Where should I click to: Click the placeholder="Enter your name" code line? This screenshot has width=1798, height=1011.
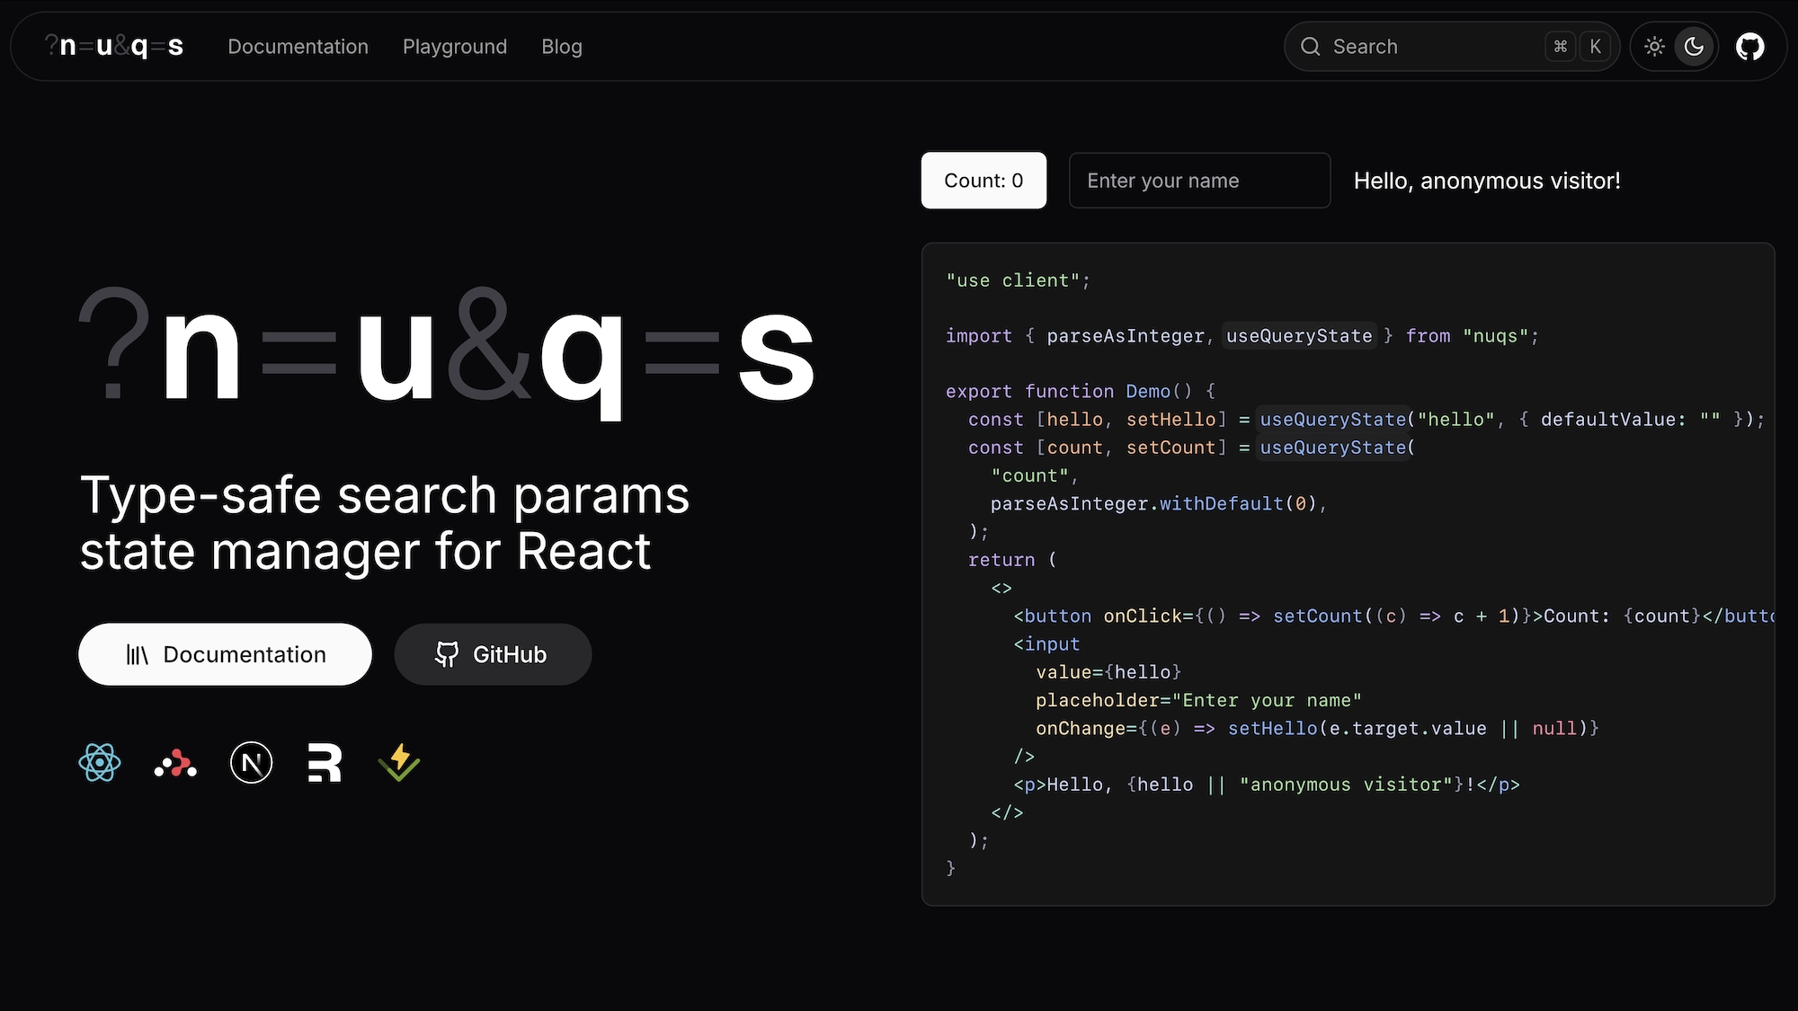coord(1198,700)
